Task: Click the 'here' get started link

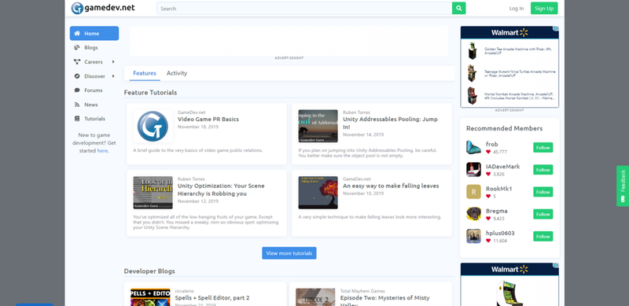Action: (102, 150)
